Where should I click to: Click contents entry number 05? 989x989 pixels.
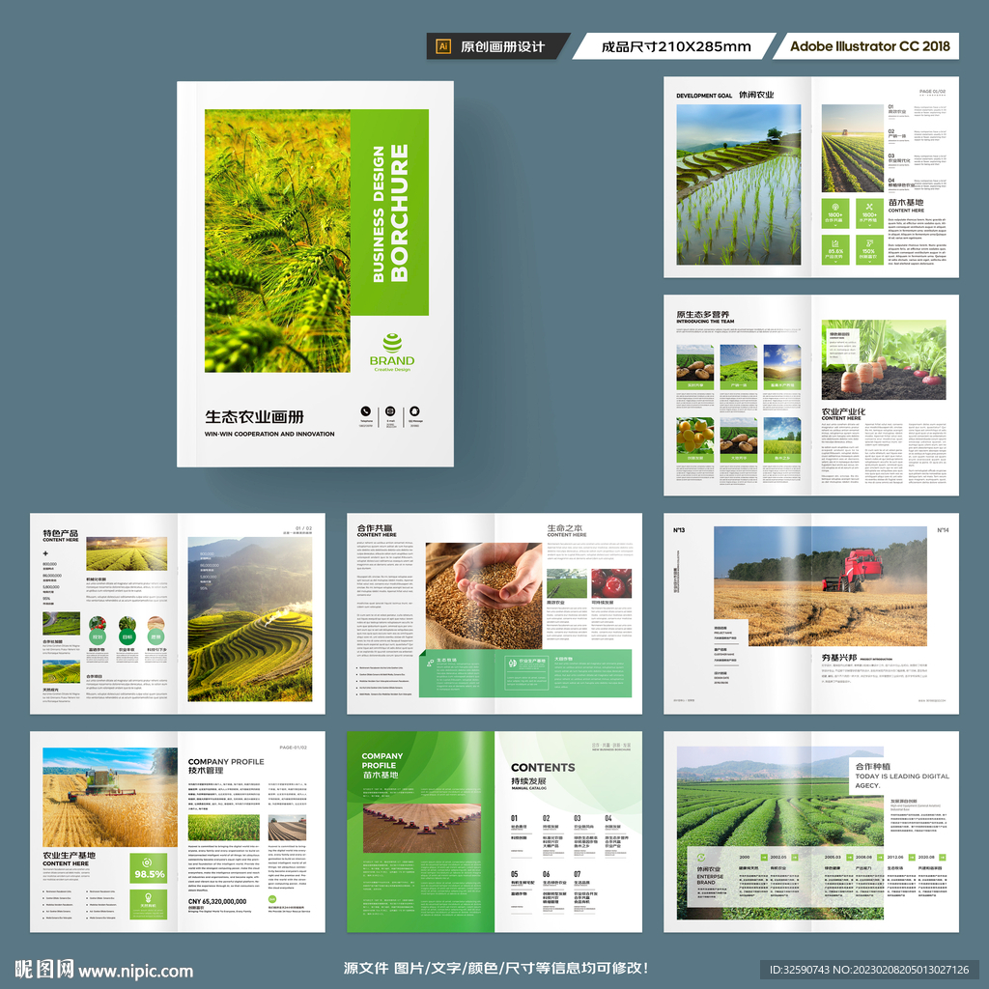(x=514, y=874)
